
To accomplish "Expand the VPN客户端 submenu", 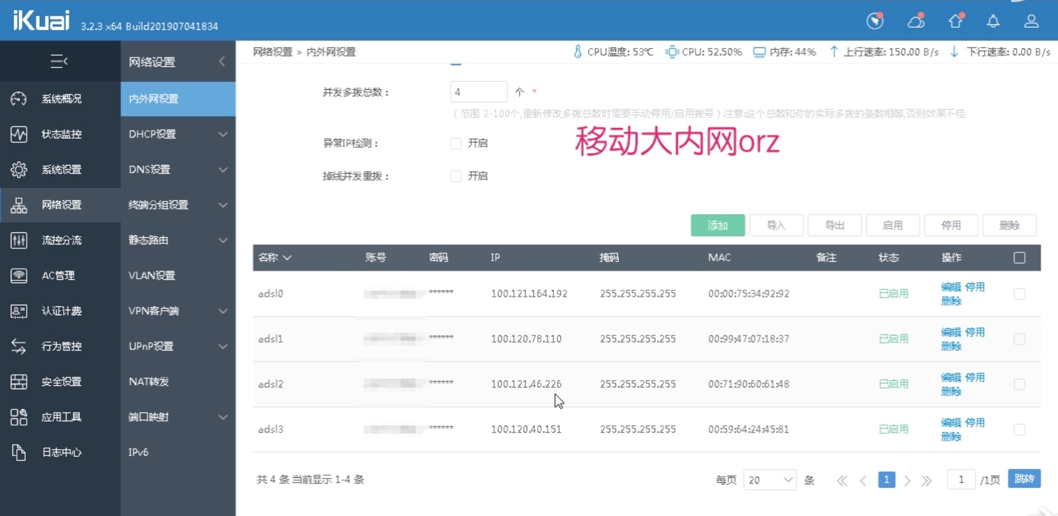I will point(154,311).
